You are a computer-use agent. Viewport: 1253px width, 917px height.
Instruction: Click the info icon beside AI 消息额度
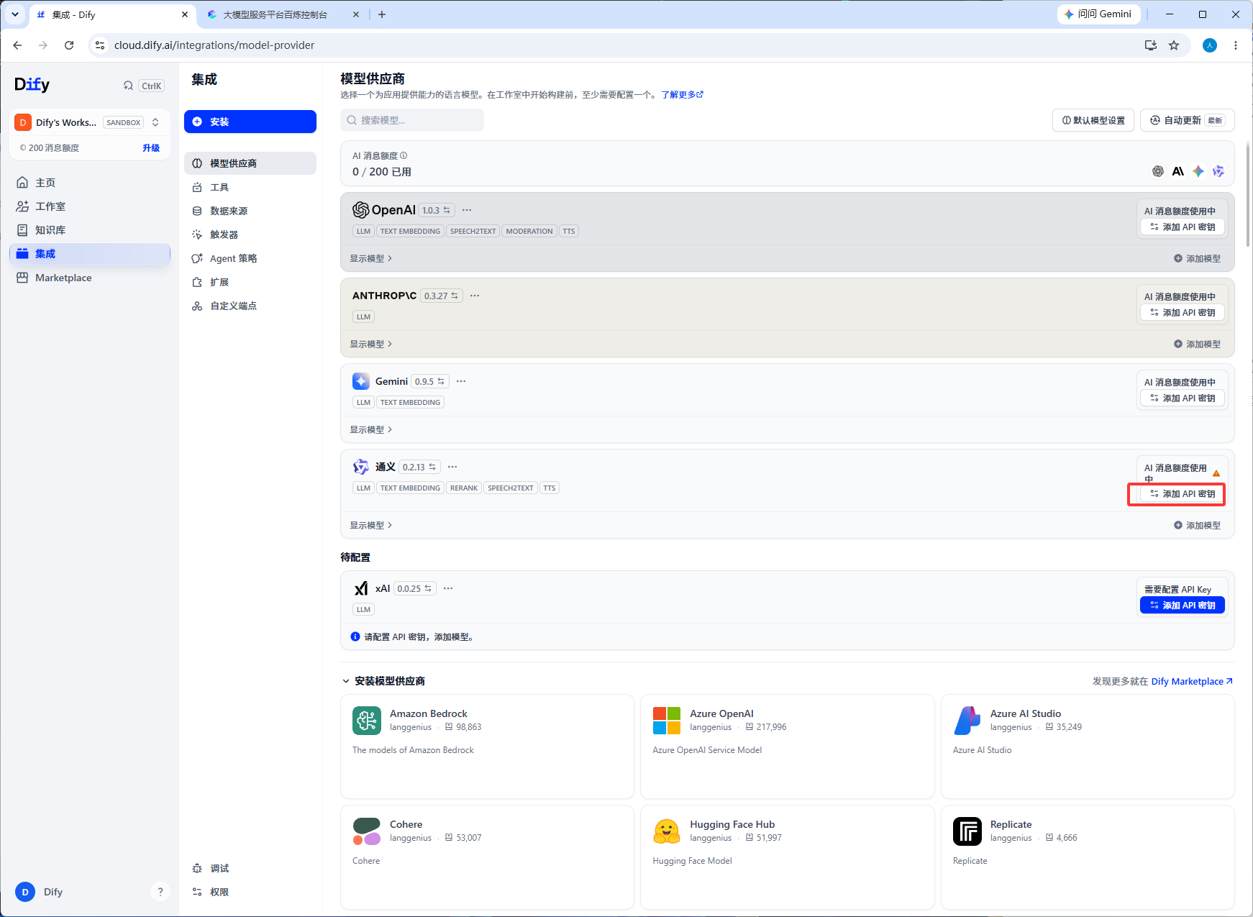[404, 155]
